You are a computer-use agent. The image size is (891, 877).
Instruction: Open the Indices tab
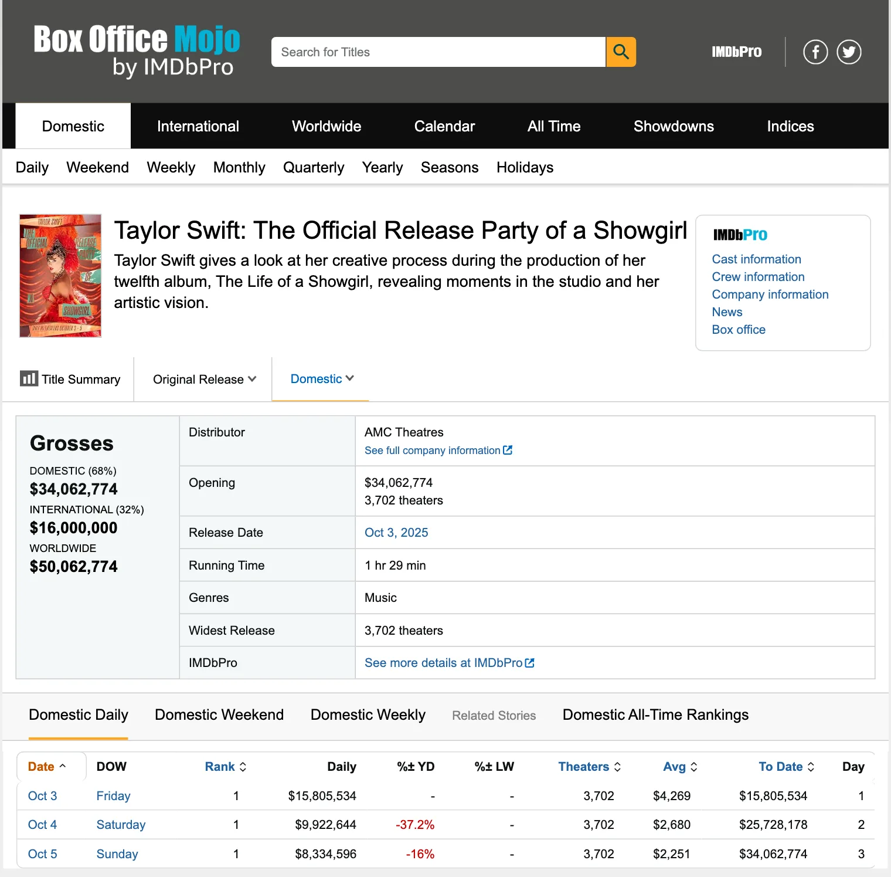click(790, 126)
